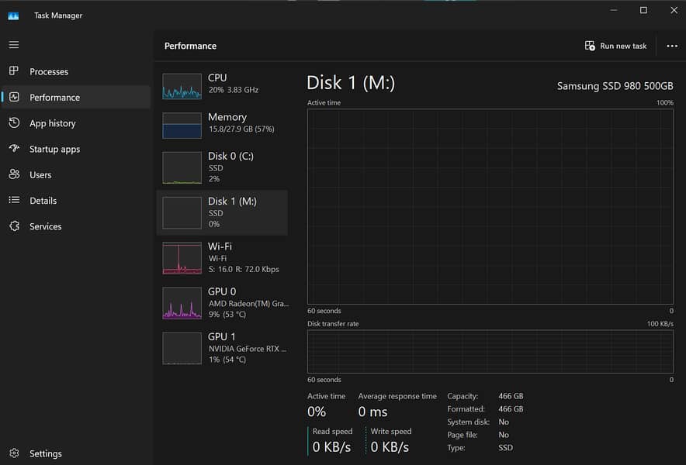Click the Startup apps icon
This screenshot has height=465, width=686.
(x=14, y=149)
